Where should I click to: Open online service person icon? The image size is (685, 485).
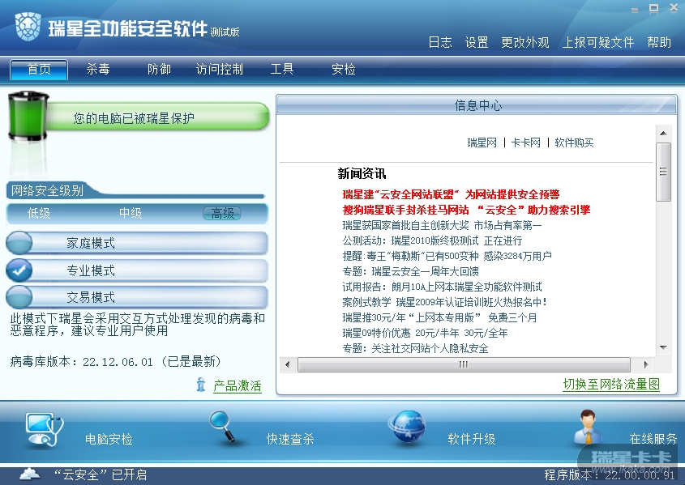pyautogui.click(x=588, y=428)
